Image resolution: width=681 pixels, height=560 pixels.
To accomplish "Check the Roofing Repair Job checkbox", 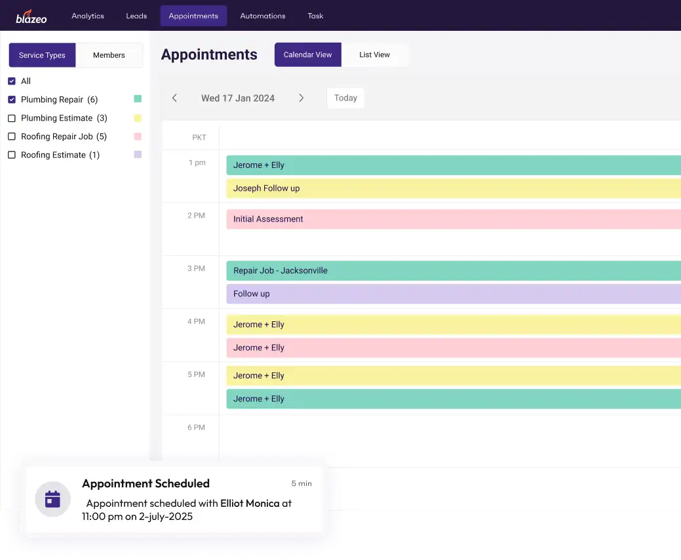I will pyautogui.click(x=12, y=136).
